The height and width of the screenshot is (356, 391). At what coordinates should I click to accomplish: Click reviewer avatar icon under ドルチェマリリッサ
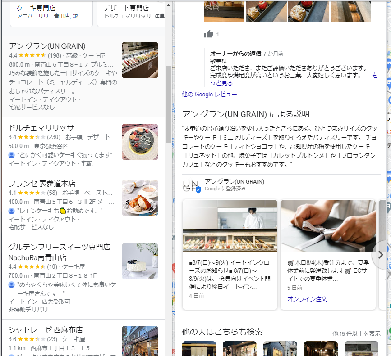coord(11,155)
